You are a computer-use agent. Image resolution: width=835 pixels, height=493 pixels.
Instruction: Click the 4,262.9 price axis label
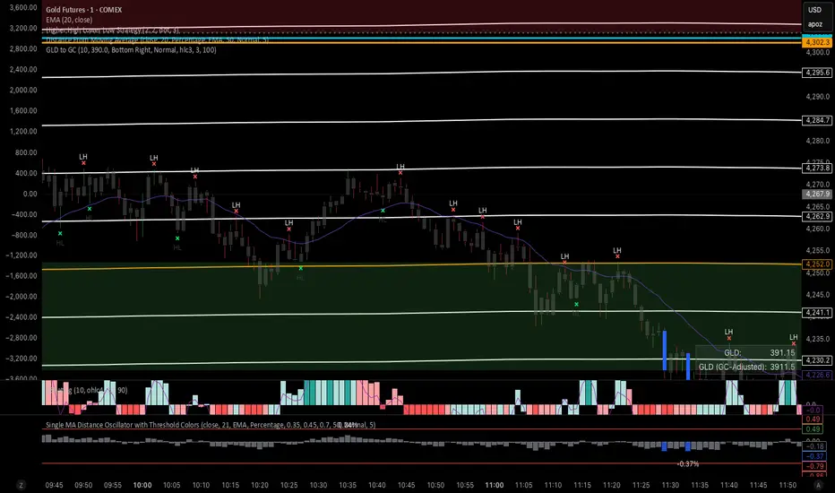817,216
